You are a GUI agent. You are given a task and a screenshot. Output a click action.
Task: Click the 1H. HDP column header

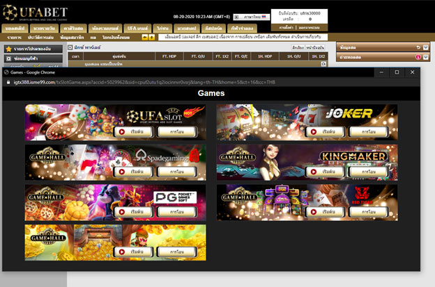tap(265, 56)
